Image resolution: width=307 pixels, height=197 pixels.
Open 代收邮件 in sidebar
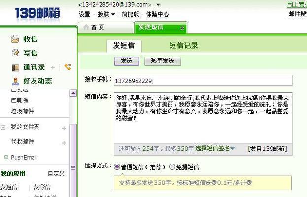tap(22, 141)
